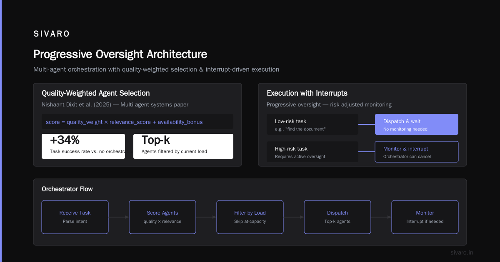500x262 pixels.
Task: Select the Receive Task flow box
Action: (x=75, y=217)
